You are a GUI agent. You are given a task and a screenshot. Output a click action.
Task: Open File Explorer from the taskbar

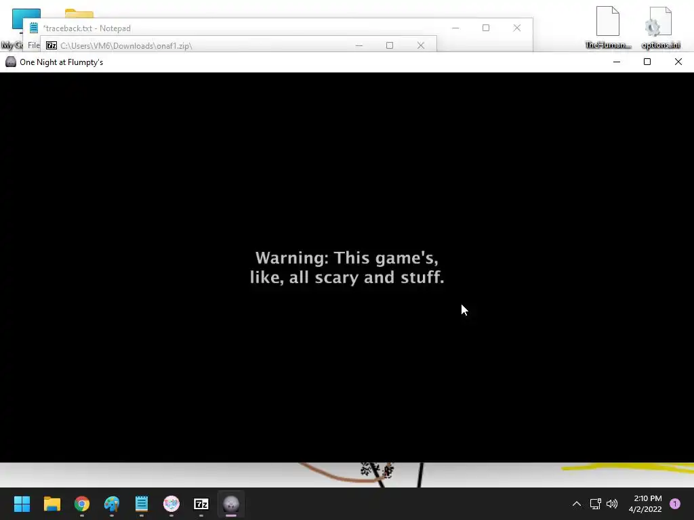[52, 504]
